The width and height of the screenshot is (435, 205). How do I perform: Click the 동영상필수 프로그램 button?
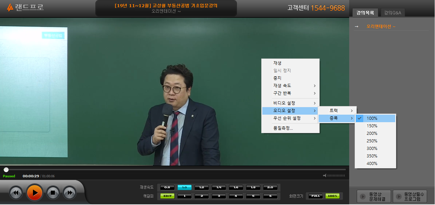410,196
